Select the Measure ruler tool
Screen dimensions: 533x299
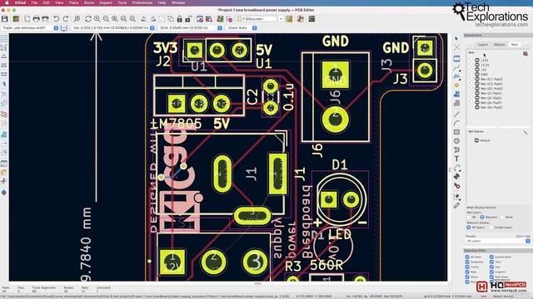456,205
